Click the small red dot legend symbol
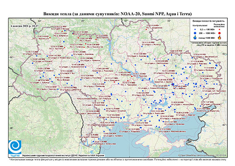Viewport: 235px width, 166px height. [220, 30]
